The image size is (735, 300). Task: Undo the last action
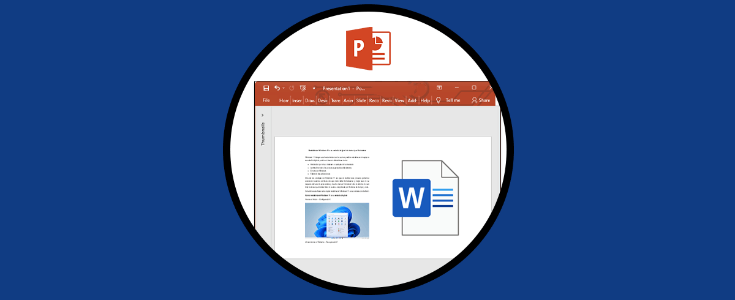[277, 88]
